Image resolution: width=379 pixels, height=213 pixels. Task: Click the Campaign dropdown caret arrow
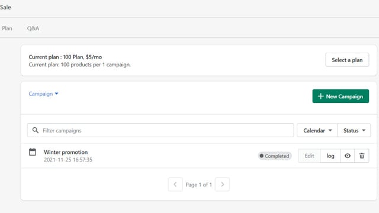click(57, 93)
